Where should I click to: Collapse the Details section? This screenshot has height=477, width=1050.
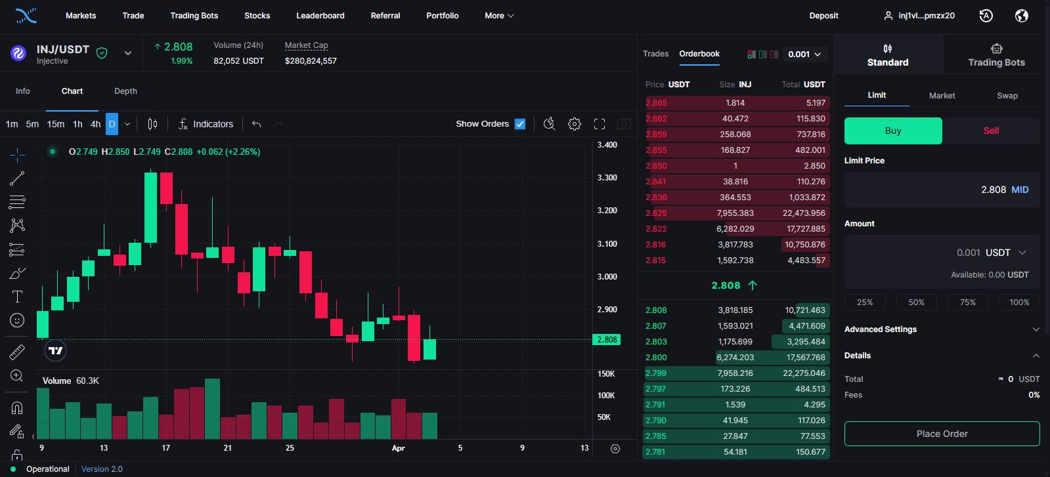(942, 356)
